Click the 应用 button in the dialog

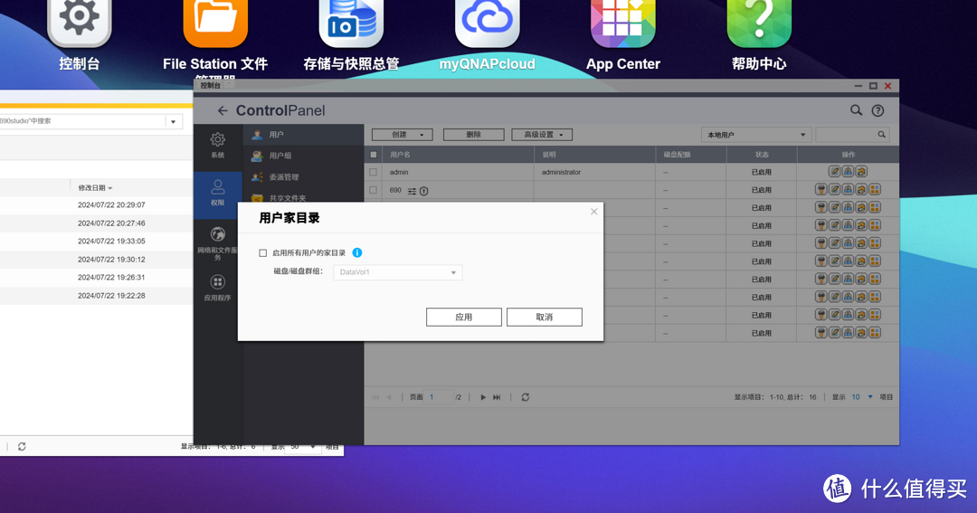tap(463, 318)
